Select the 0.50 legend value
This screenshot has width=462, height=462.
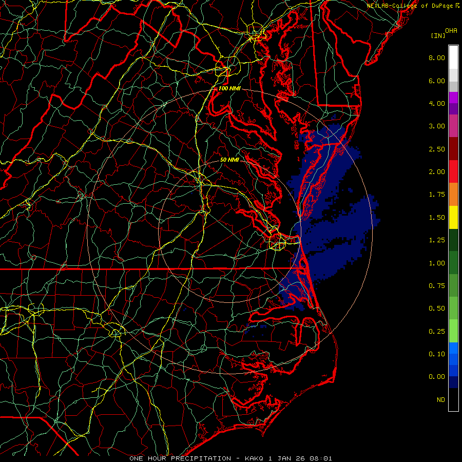(437, 309)
